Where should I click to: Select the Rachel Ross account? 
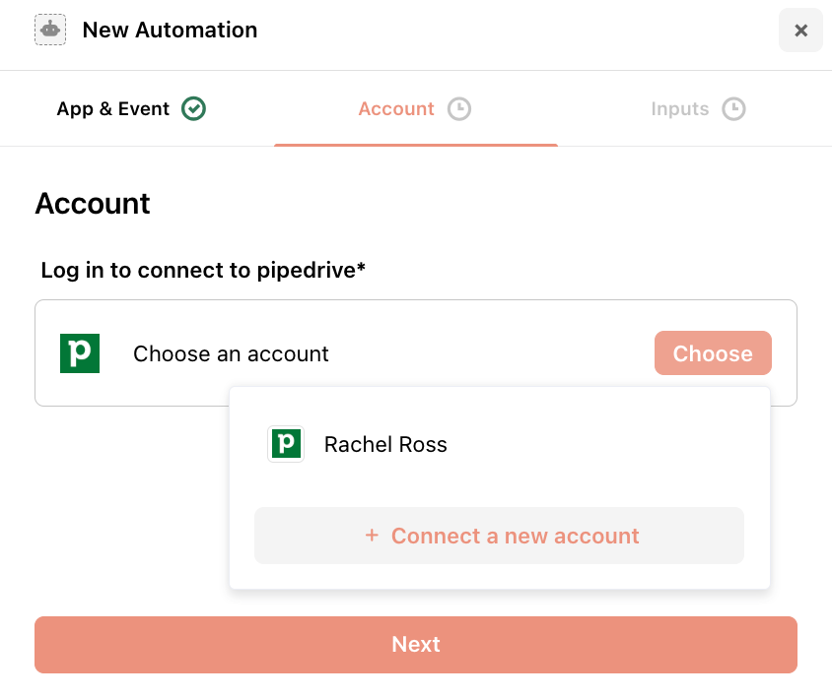coord(500,444)
